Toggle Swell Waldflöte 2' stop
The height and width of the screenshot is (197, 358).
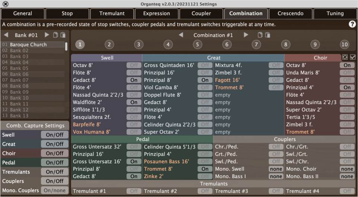(x=134, y=102)
